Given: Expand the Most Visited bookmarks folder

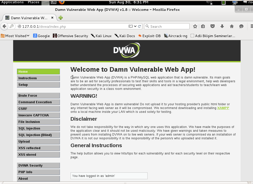Looking at the screenshot, I should pos(15,36).
